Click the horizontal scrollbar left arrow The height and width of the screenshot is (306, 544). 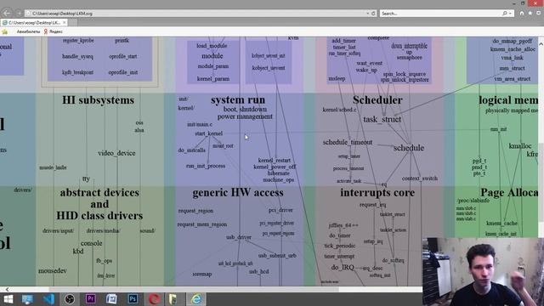point(7,289)
